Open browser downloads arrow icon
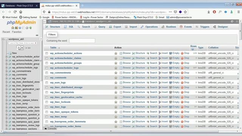Screen dimensions: 242x136 (208, 12)
